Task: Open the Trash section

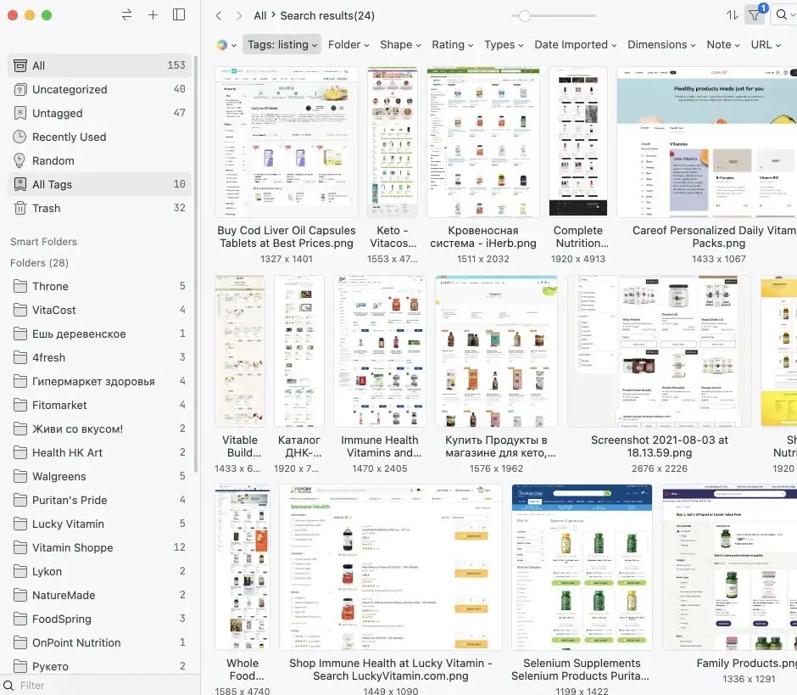Action: click(x=47, y=208)
